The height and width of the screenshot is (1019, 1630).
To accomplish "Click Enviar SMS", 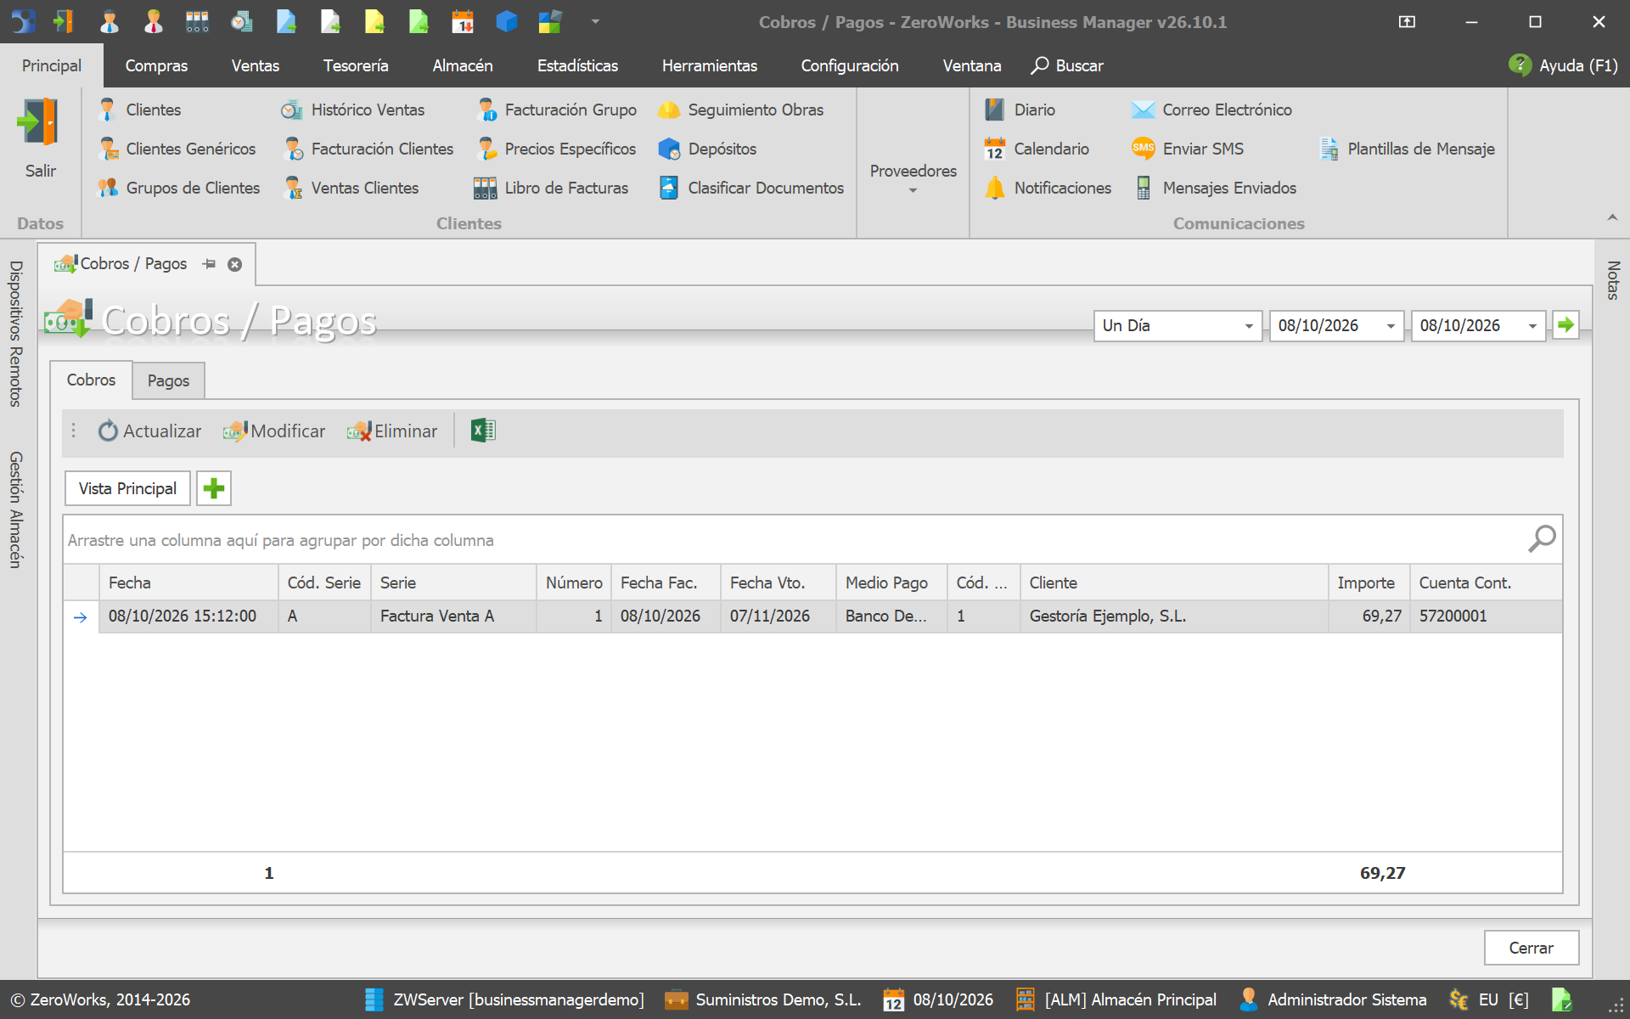I will click(1188, 149).
